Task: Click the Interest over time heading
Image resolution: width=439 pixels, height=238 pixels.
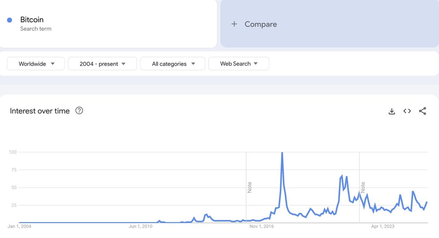Action: tap(40, 111)
